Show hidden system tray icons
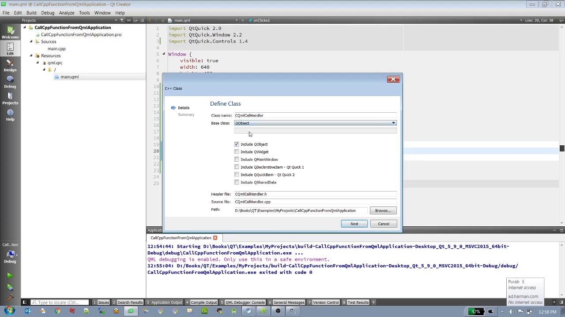This screenshot has width=565, height=317. tap(501, 312)
